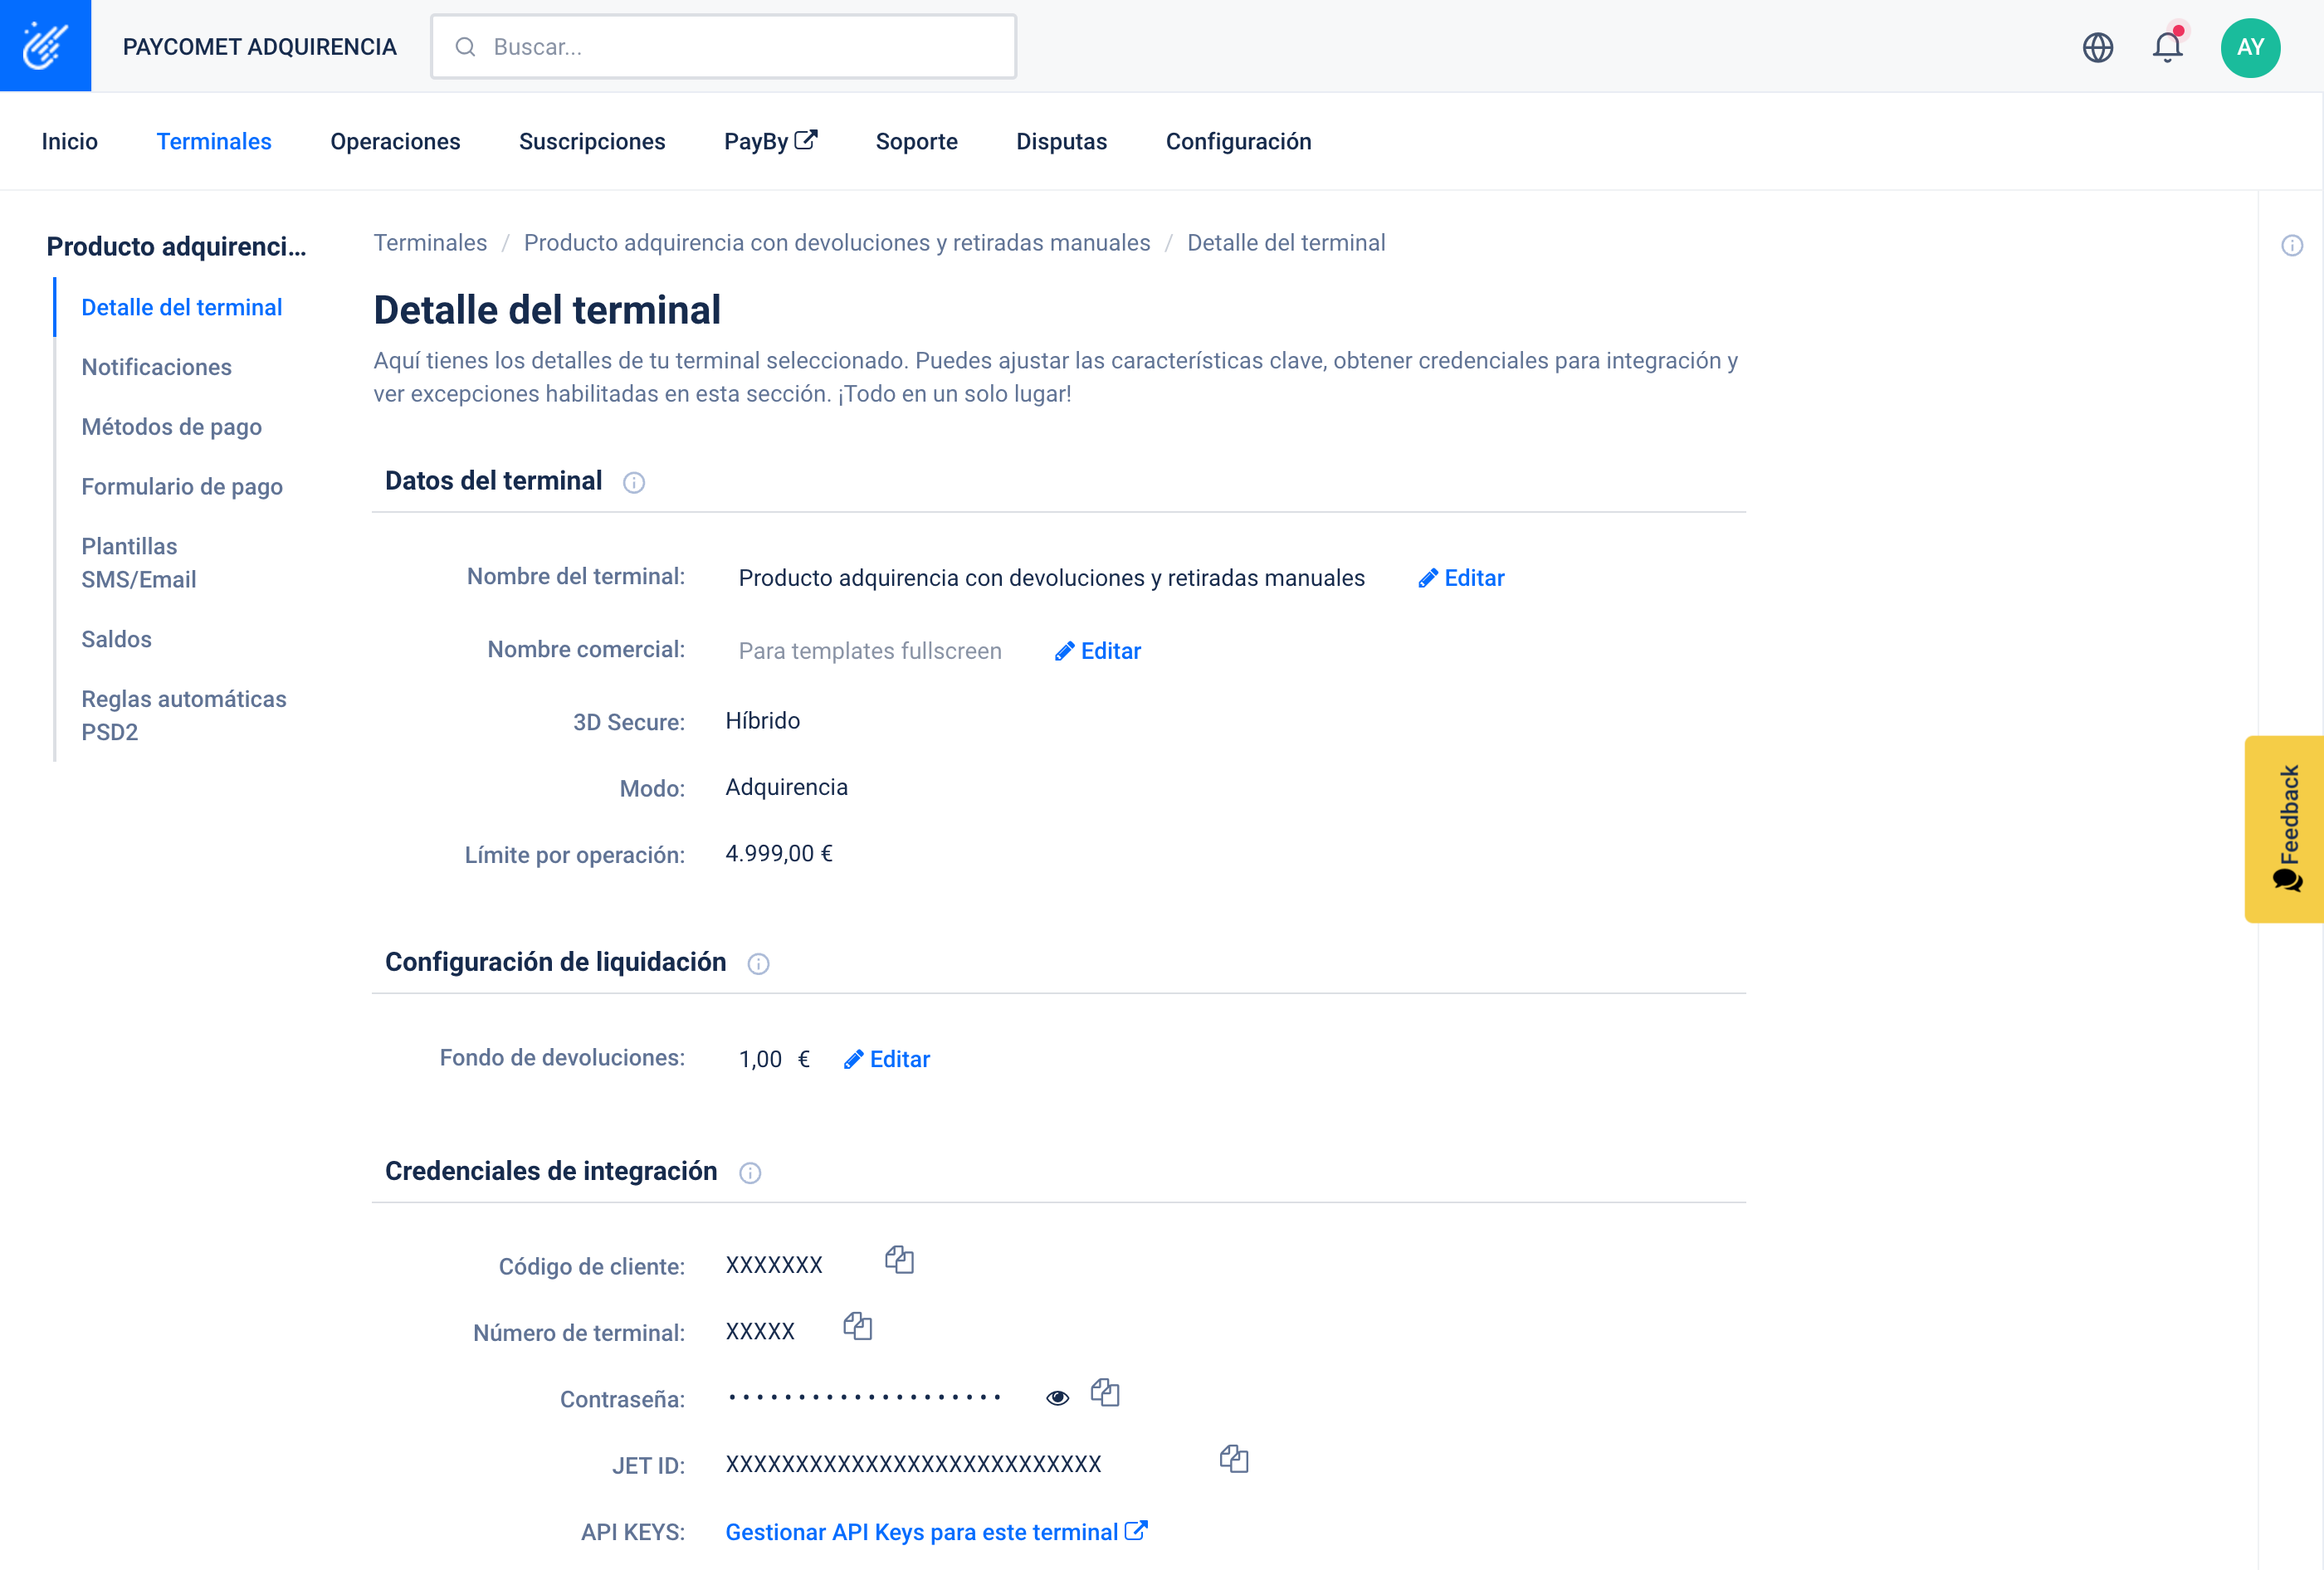Edit the Fondo de devoluciones
Image resolution: width=2324 pixels, height=1570 pixels.
click(886, 1059)
